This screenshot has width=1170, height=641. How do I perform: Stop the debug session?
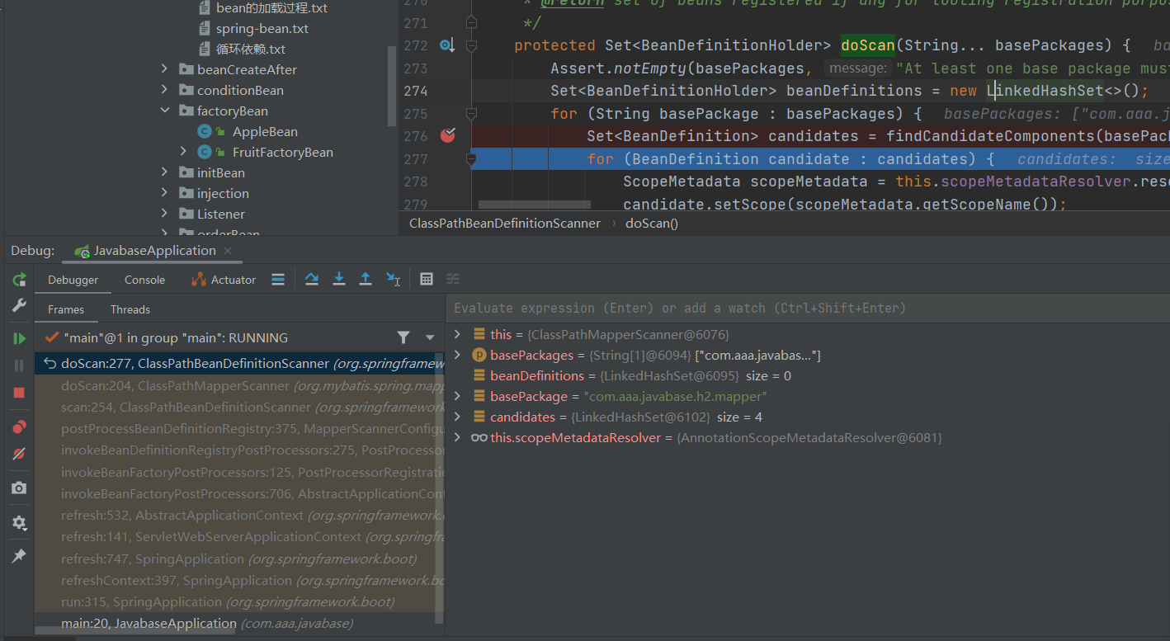(19, 393)
